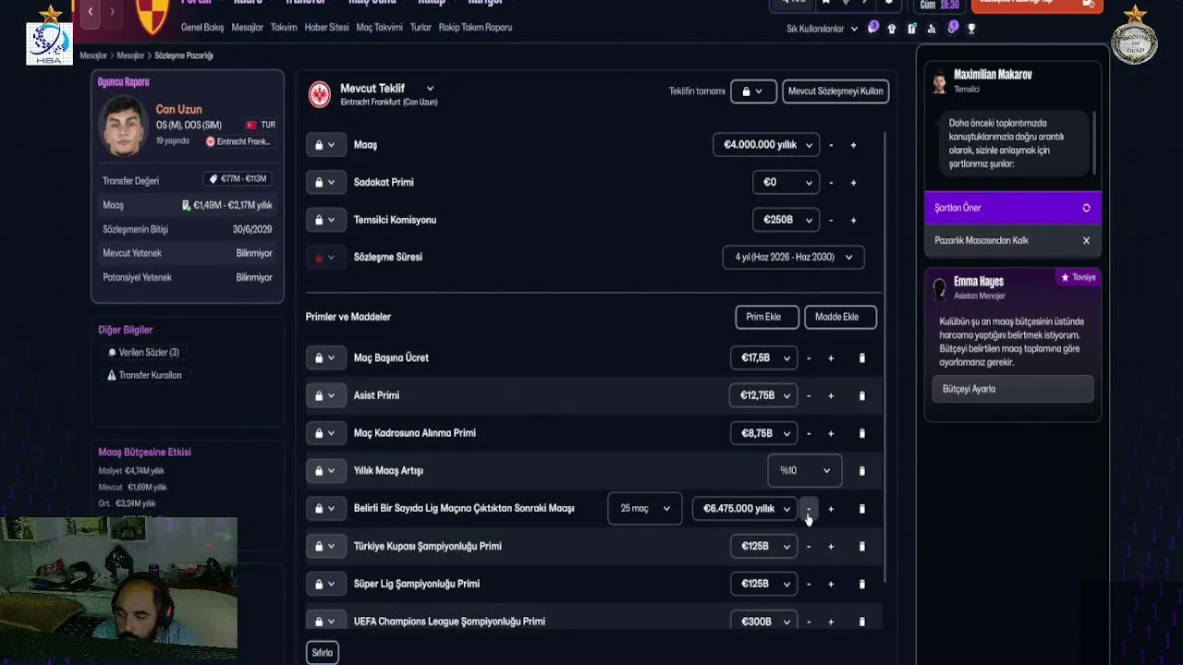Expand the Mevcut Teklif dropdown chevron
1183x665 pixels.
(430, 89)
